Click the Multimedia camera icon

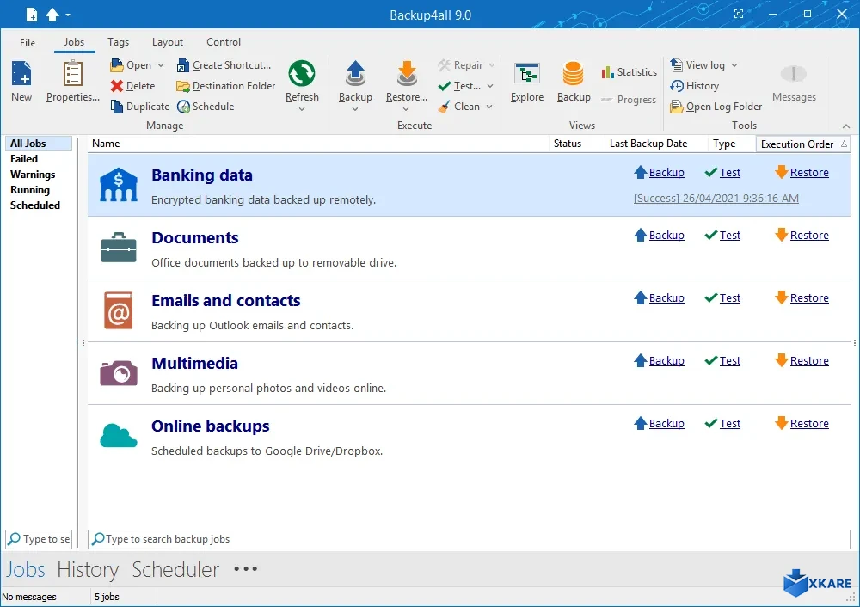click(x=119, y=373)
